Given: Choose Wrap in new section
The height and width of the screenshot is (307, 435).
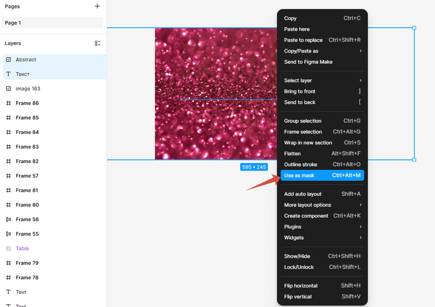Looking at the screenshot, I should (322, 143).
